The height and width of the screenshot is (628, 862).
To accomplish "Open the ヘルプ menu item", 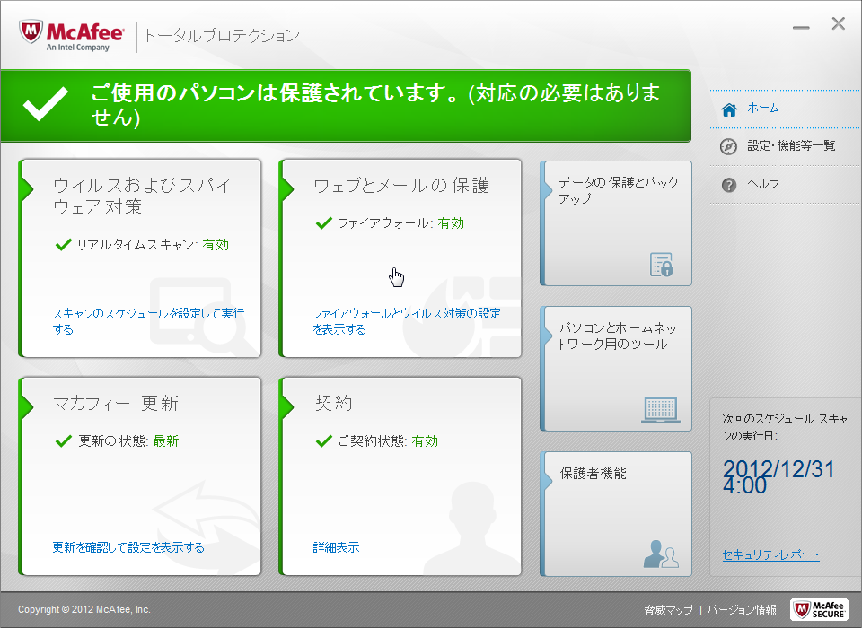I will (x=763, y=184).
